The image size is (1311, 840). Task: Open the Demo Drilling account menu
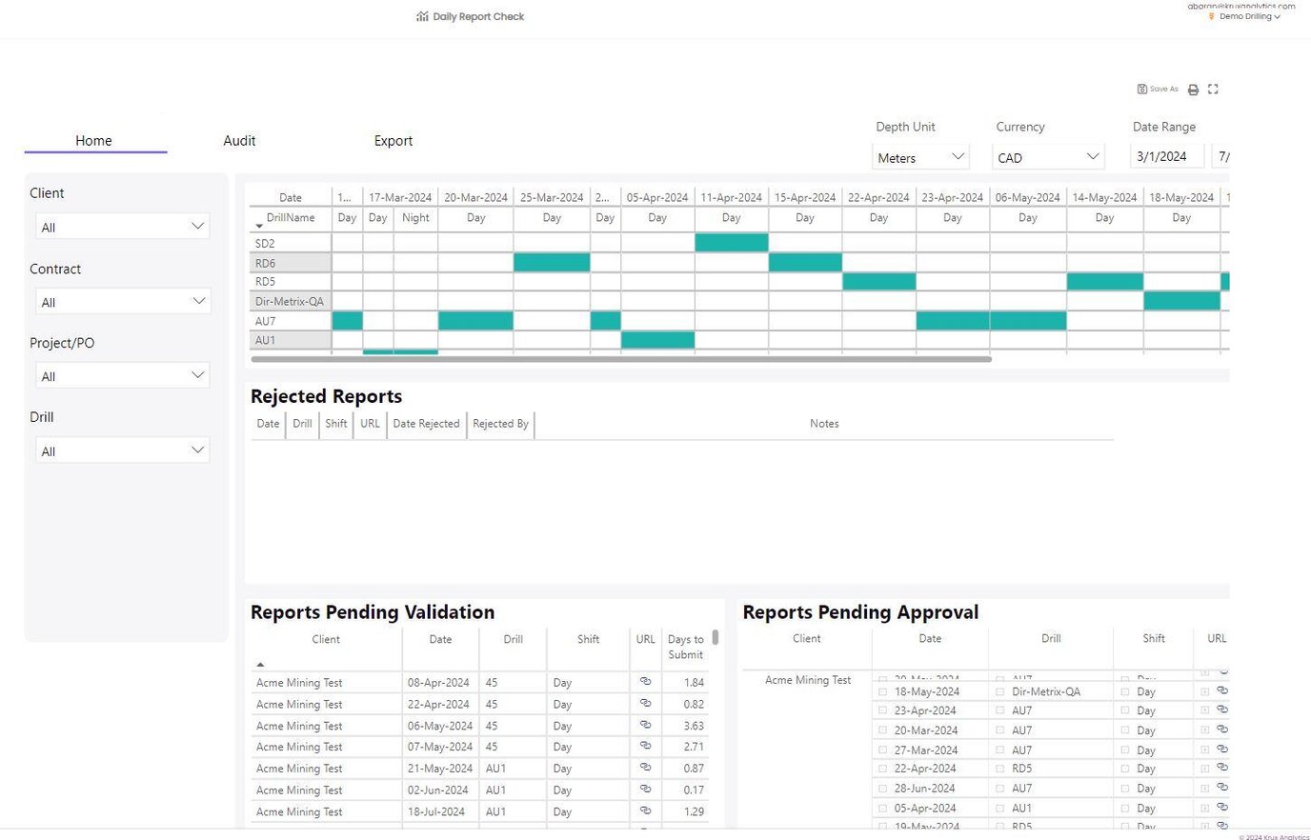pyautogui.click(x=1245, y=16)
